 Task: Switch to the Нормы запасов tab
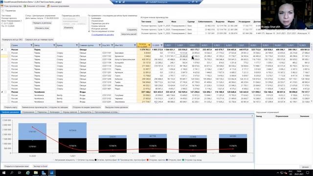coord(70,112)
